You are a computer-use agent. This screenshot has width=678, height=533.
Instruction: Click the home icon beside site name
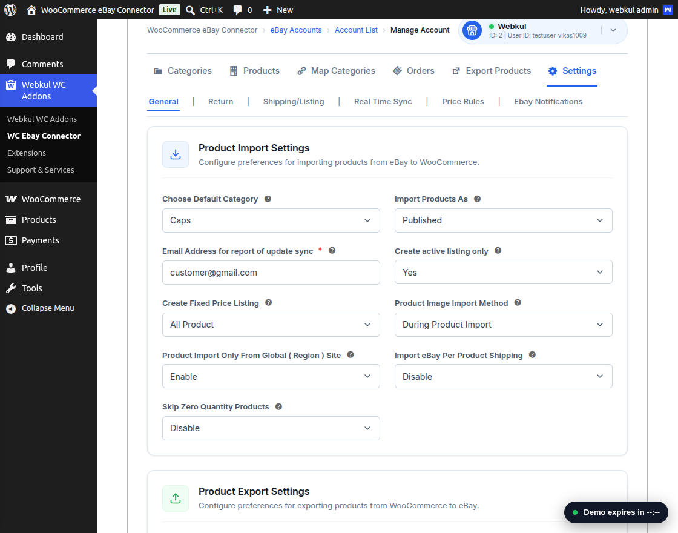click(31, 10)
